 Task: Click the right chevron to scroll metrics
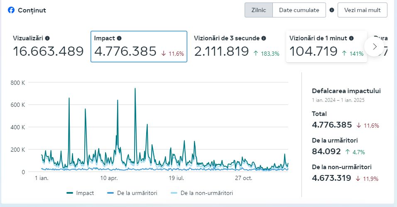point(375,46)
